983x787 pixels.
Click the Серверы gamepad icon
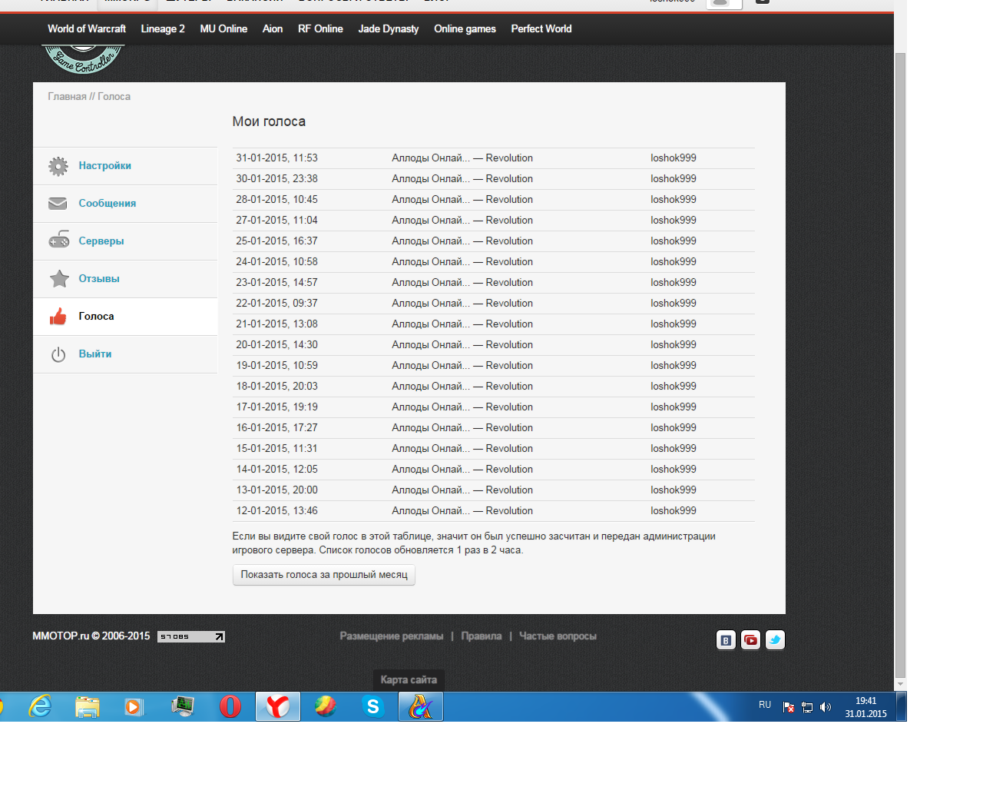click(59, 241)
